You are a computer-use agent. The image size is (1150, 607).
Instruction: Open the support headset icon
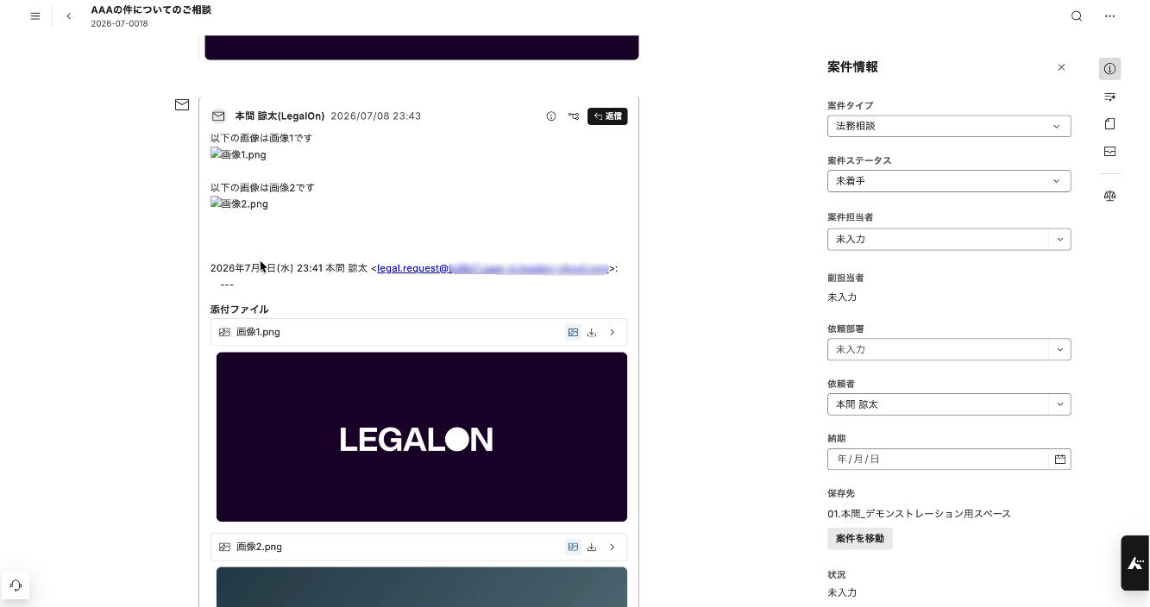click(16, 585)
